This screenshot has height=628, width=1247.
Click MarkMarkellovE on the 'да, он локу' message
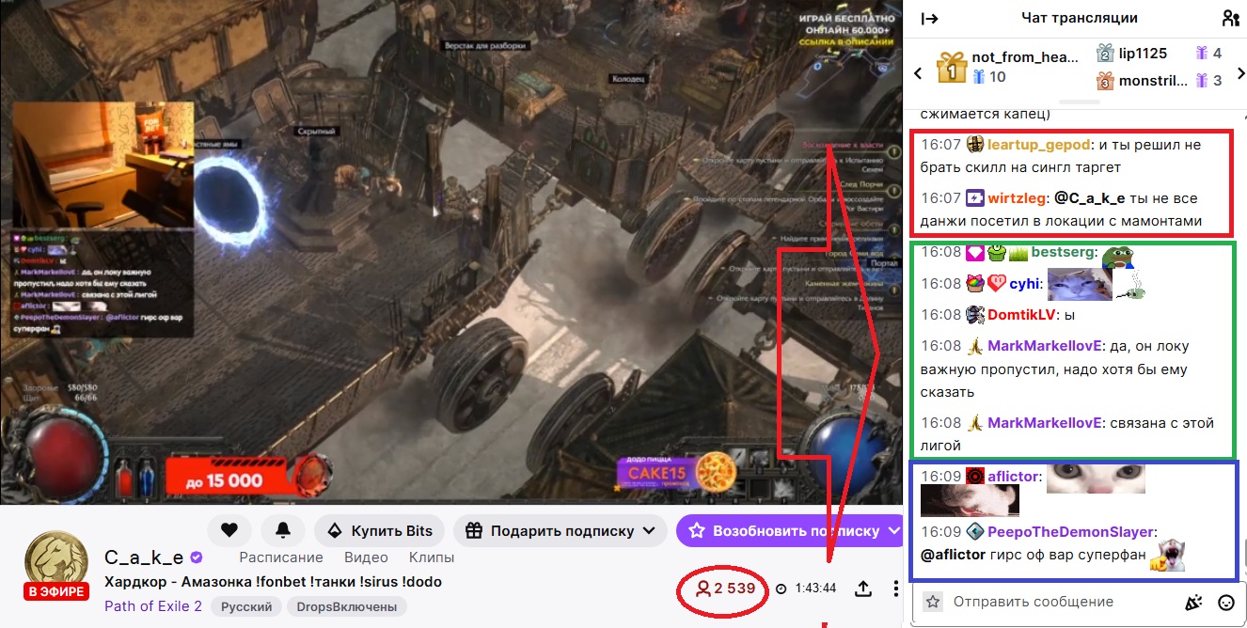point(1044,346)
